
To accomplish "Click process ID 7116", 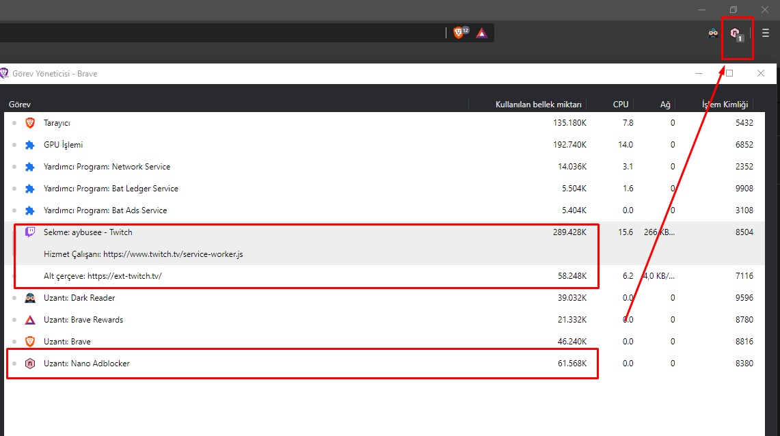I will 744,276.
